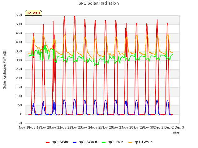Click the 450 y-axis tick value
This screenshot has height=148, width=198.
point(19,33)
